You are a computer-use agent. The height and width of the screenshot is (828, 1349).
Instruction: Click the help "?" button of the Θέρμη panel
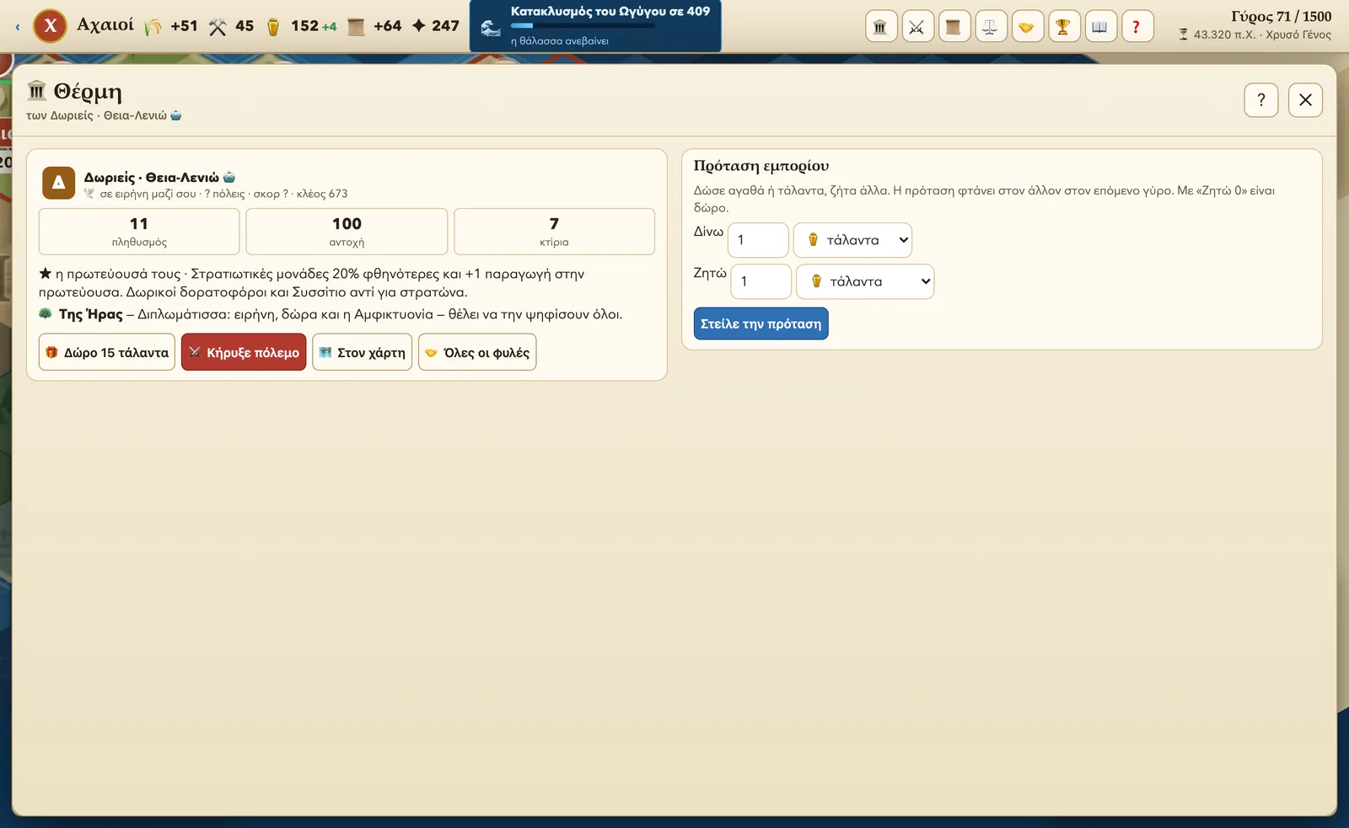point(1261,100)
